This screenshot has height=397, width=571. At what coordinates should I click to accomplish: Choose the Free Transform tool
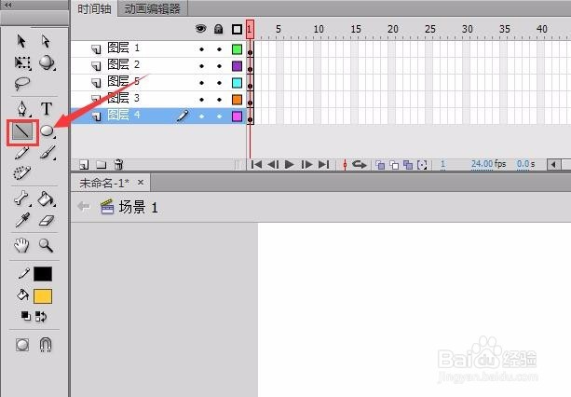(22, 62)
